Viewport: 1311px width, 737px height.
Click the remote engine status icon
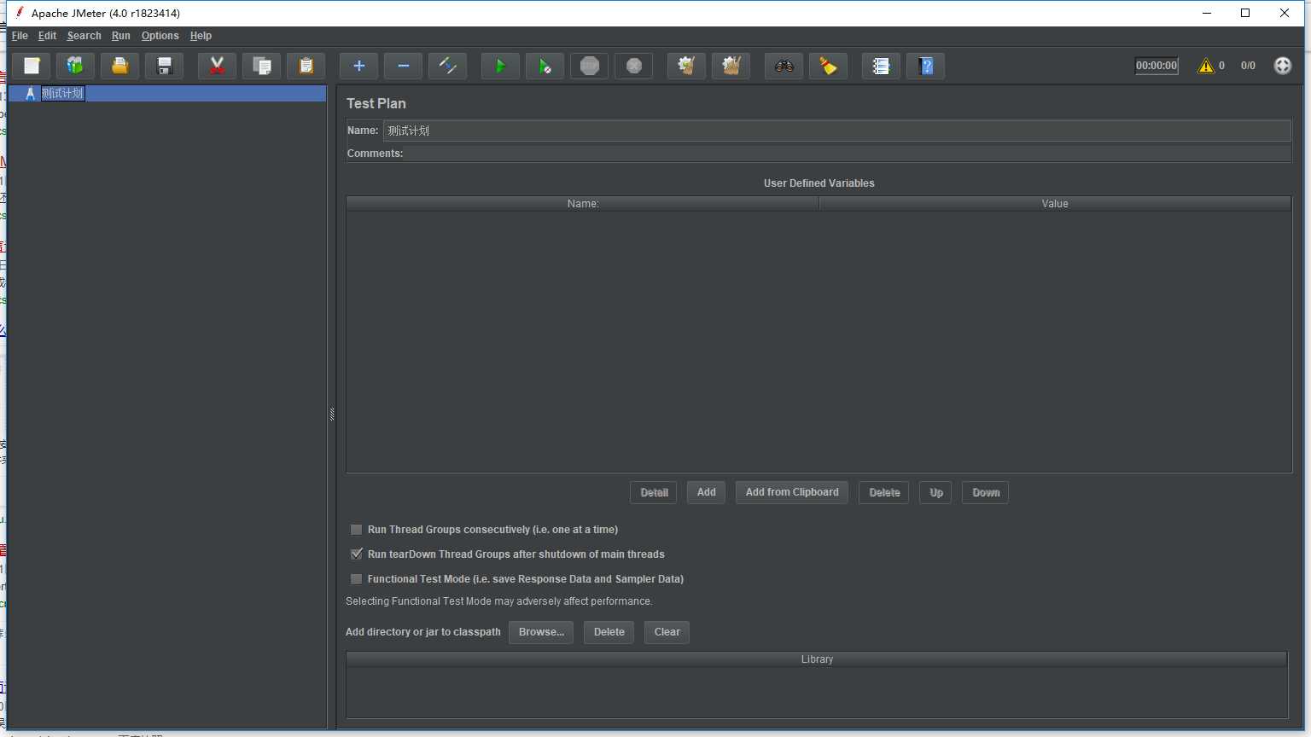(x=1282, y=66)
